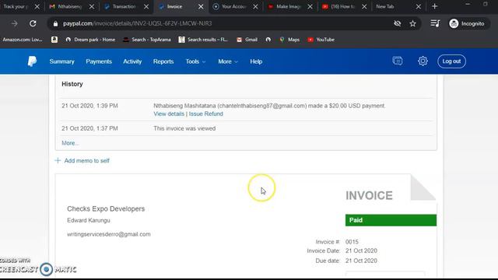Image resolution: width=498 pixels, height=280 pixels.
Task: Click the View details link
Action: [169, 114]
